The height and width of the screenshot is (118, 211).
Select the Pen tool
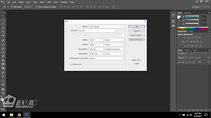coord(3,73)
